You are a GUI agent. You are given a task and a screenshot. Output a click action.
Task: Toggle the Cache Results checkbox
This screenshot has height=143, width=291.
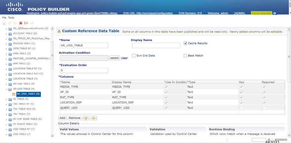[x=185, y=43]
